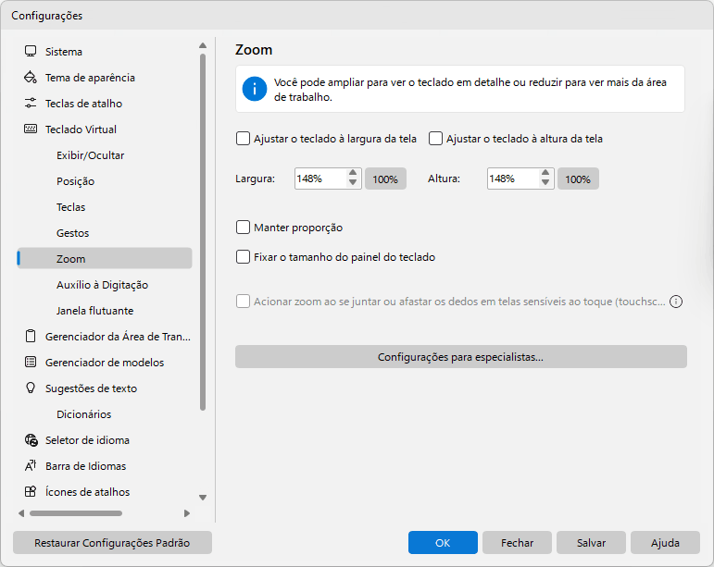Image resolution: width=714 pixels, height=567 pixels.
Task: Click the Sistema monitor icon
Action: coord(31,51)
